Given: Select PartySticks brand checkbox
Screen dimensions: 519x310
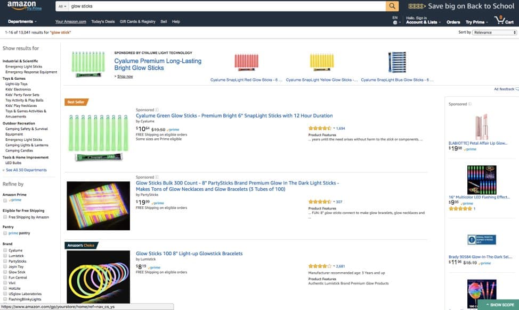Looking at the screenshot, I should click(5, 261).
